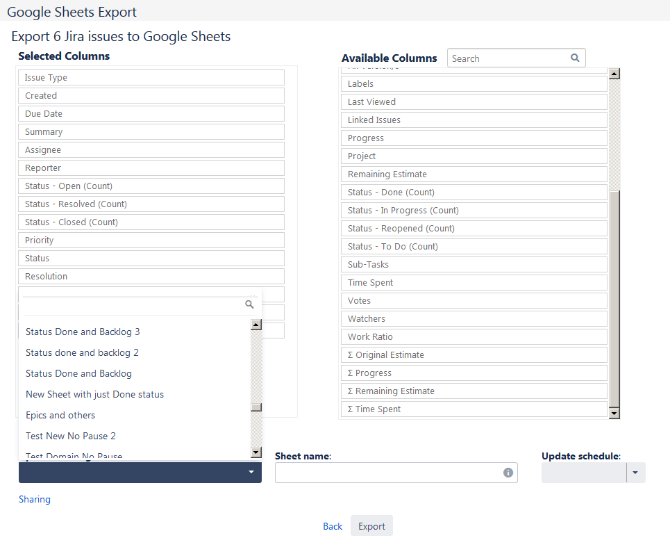Click into the Sheet name text field
Screen dimensions: 670x547
387,473
